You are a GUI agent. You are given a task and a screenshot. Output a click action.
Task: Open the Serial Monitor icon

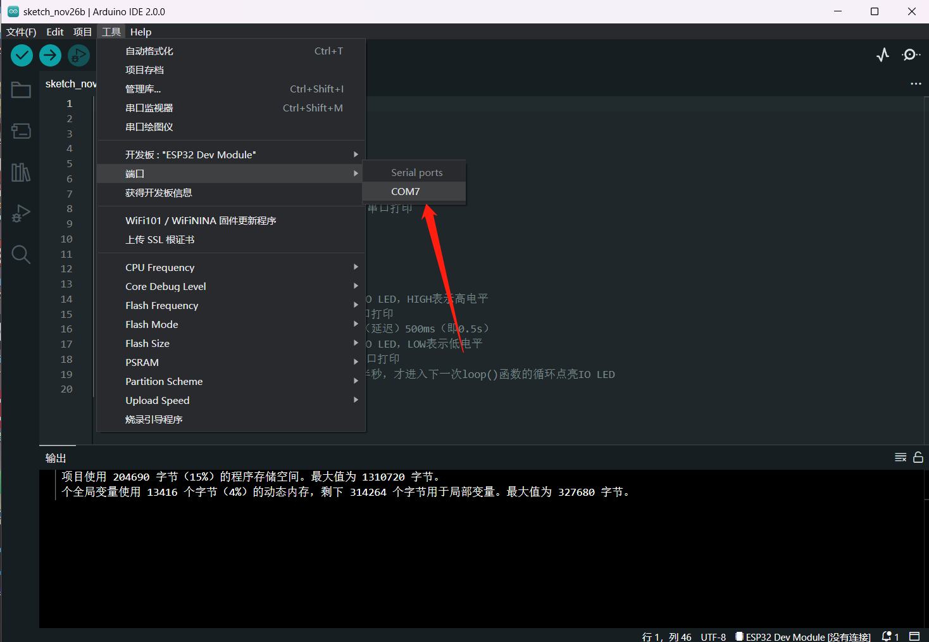911,55
